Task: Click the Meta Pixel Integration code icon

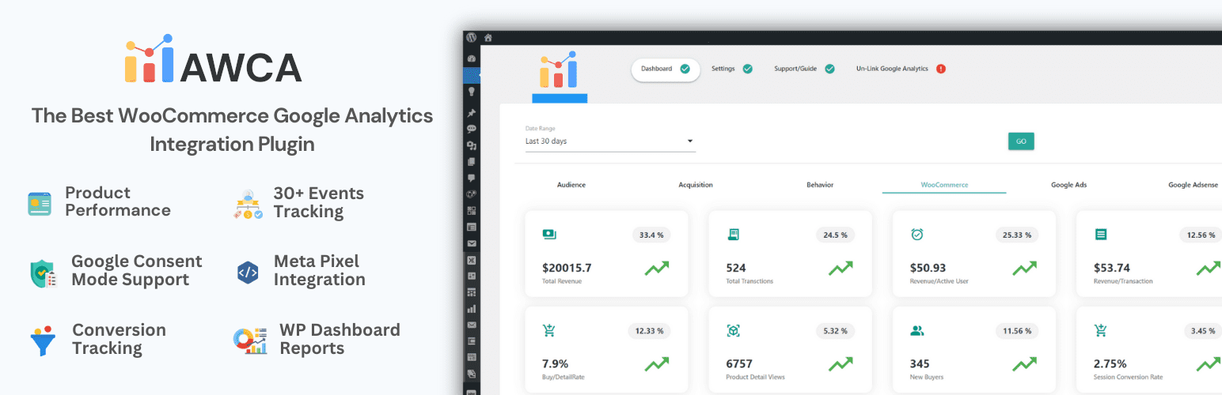Action: [248, 273]
